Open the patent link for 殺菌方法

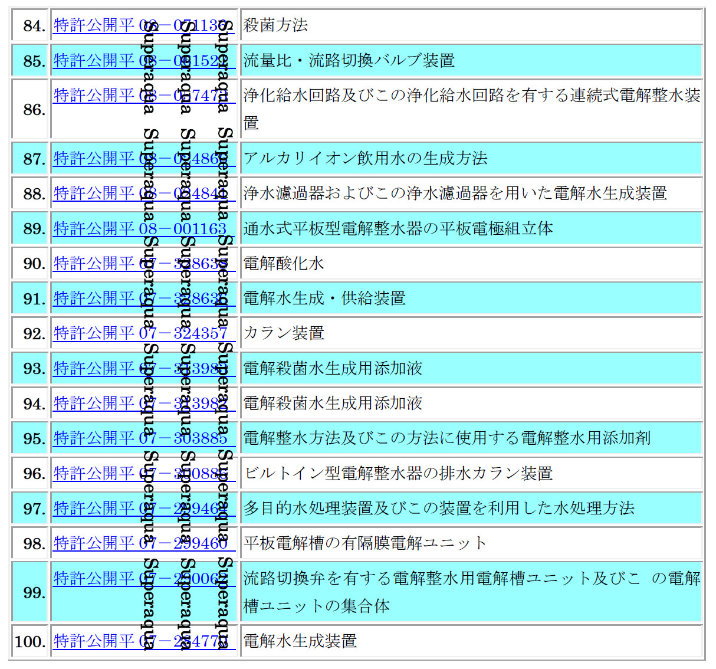(143, 25)
